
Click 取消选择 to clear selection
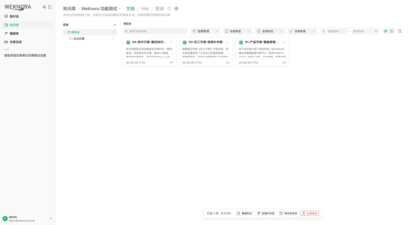226,213
